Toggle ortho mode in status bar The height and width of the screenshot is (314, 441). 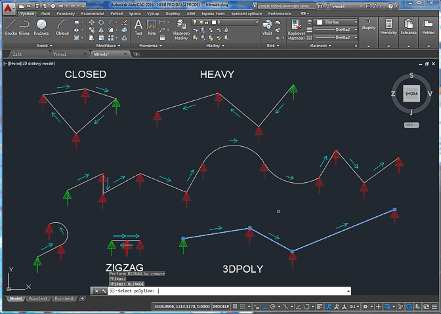pos(264,306)
